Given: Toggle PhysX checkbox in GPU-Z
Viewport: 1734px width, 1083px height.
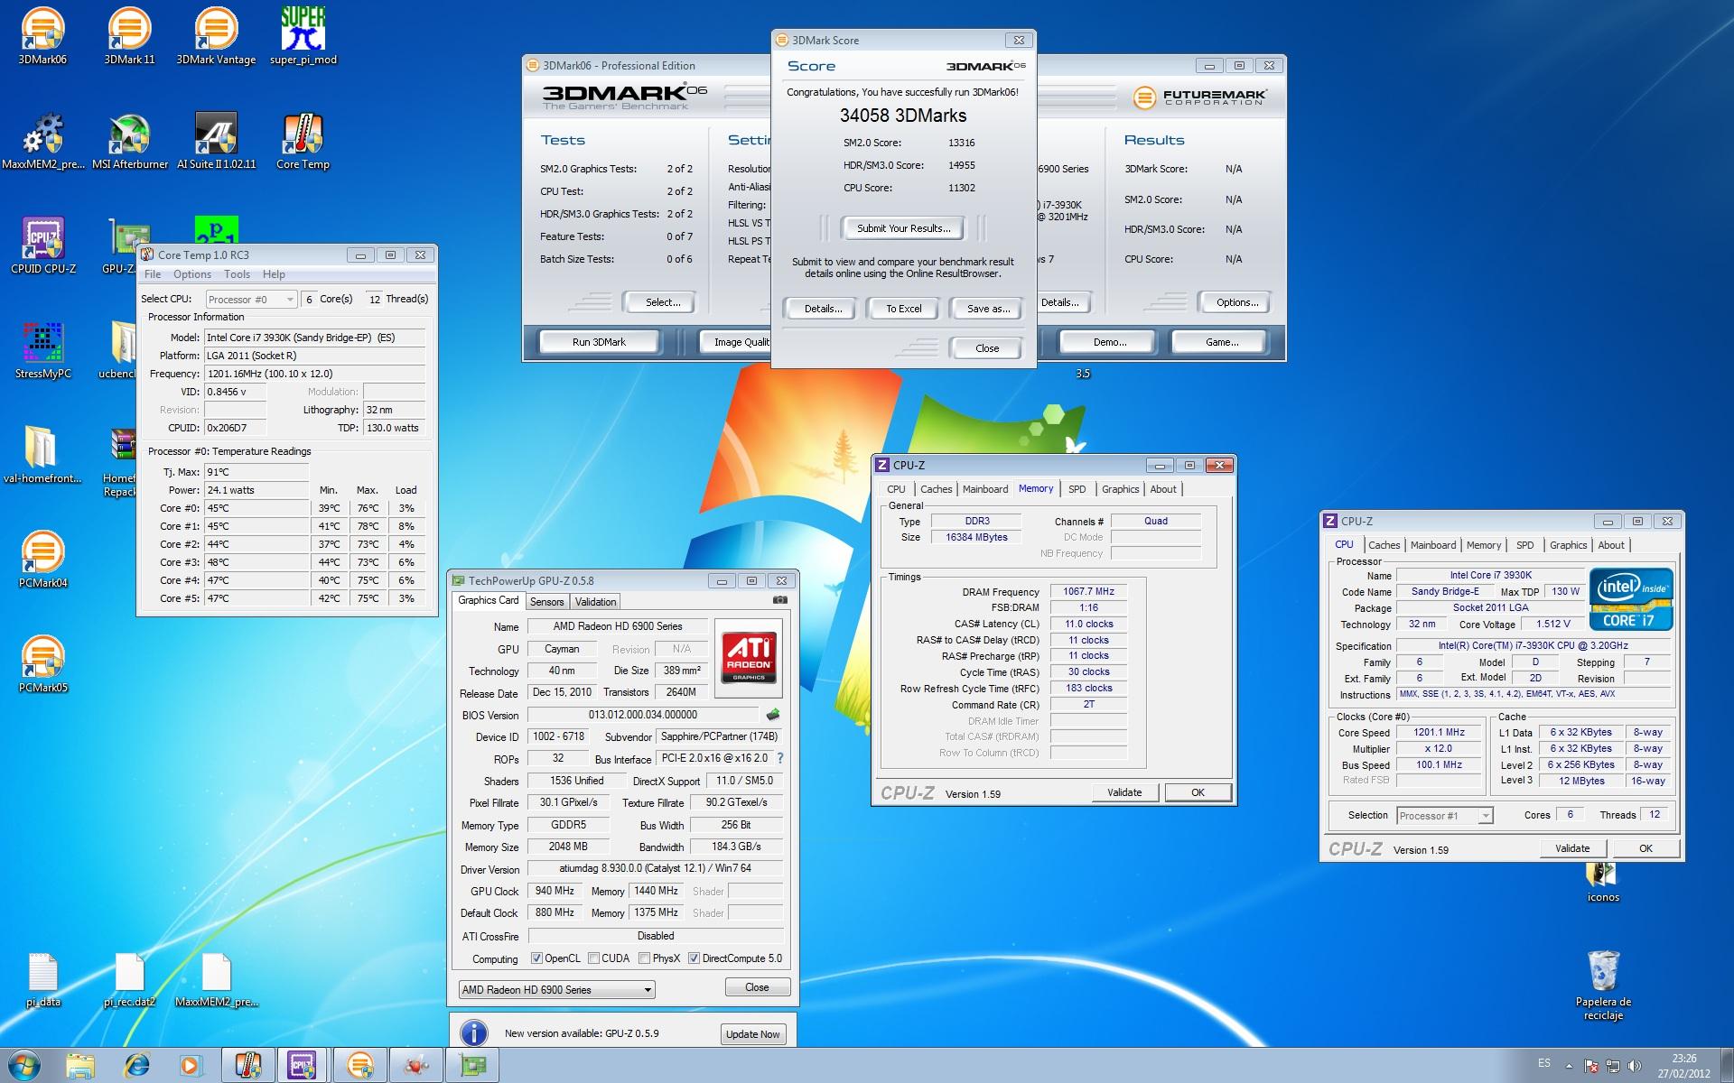Looking at the screenshot, I should (x=644, y=958).
